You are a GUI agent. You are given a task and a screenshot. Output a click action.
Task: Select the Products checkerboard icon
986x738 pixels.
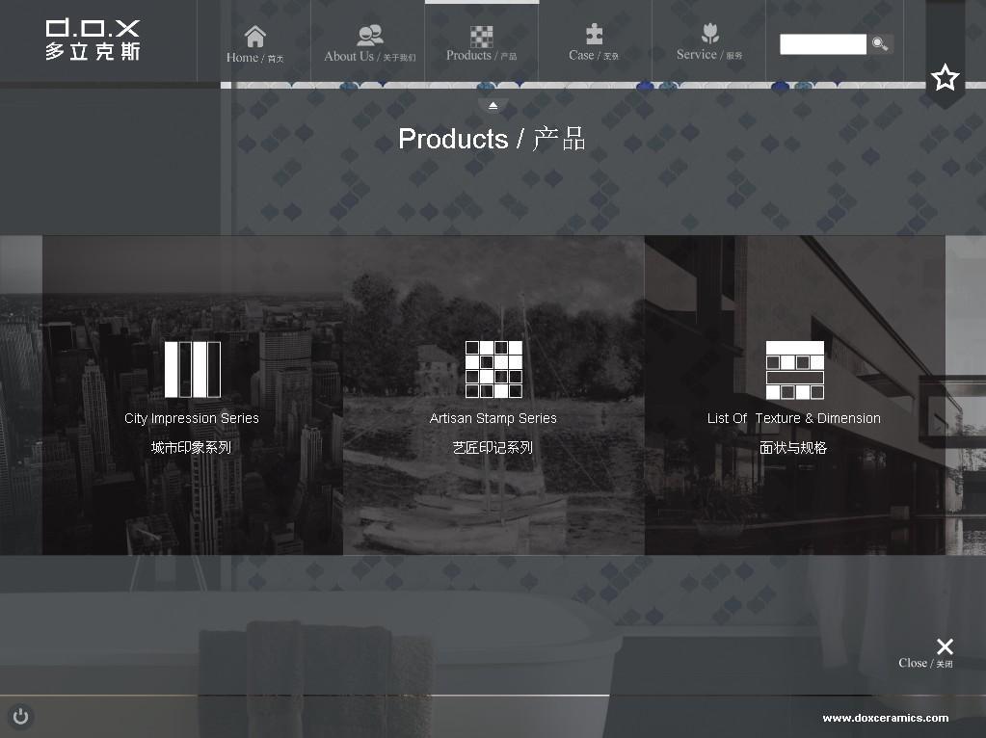(482, 37)
